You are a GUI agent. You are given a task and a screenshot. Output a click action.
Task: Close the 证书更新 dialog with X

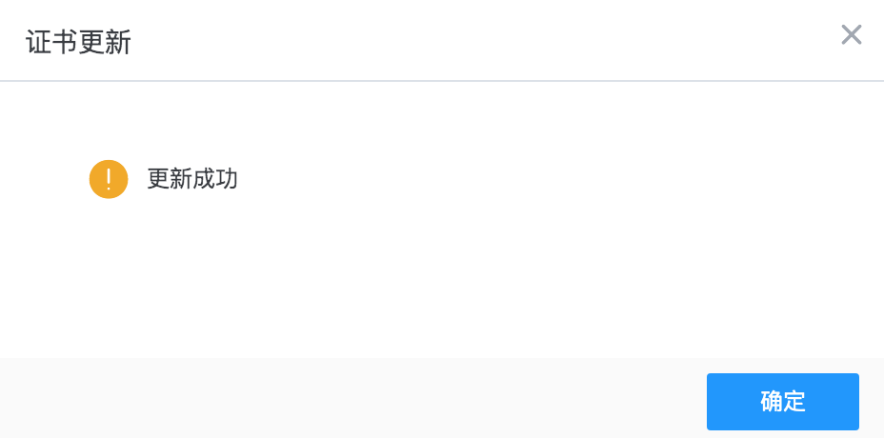point(851,35)
